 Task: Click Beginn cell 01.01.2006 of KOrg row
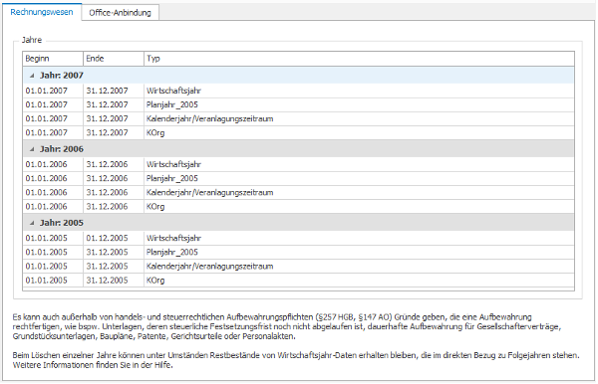point(53,207)
